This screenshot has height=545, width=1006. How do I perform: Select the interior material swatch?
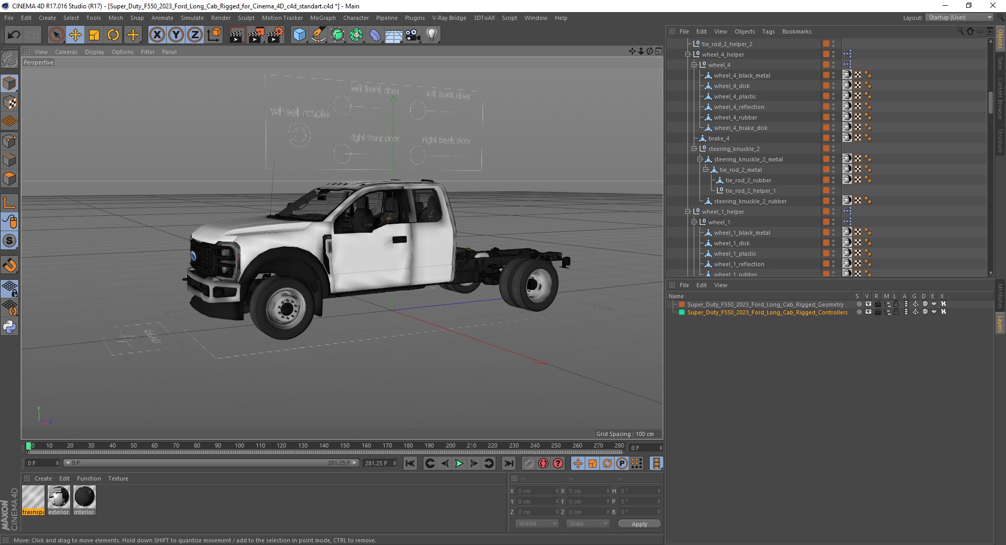click(x=84, y=500)
